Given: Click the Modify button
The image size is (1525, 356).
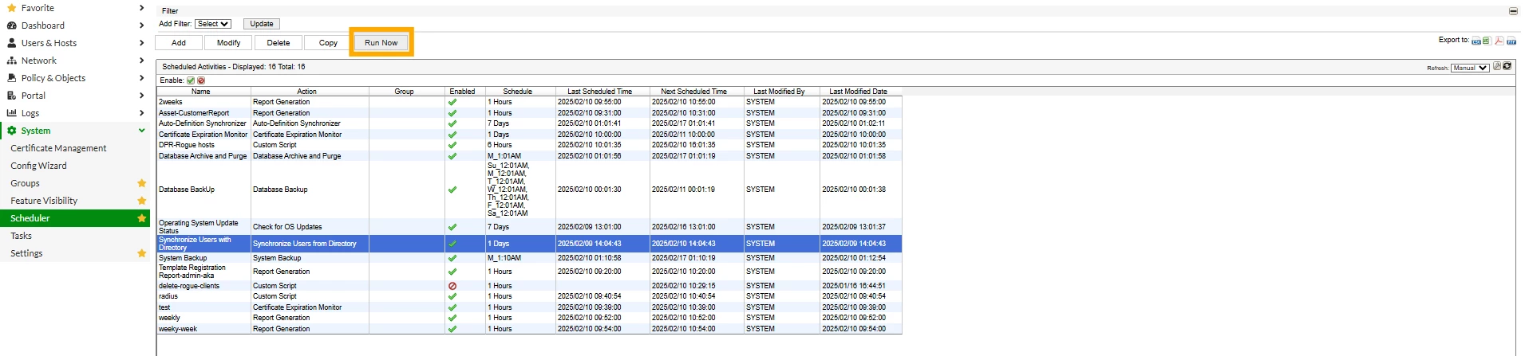Looking at the screenshot, I should click(x=228, y=43).
